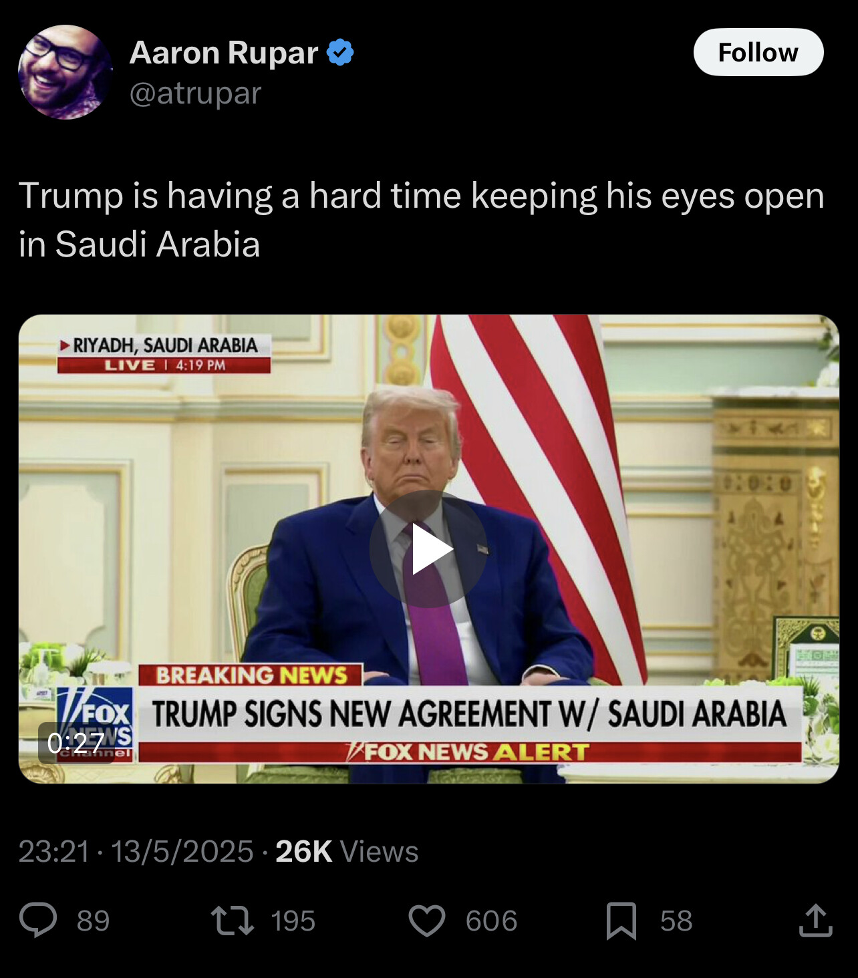Open the share upload icon
Screen dimensions: 858x978
pos(815,920)
